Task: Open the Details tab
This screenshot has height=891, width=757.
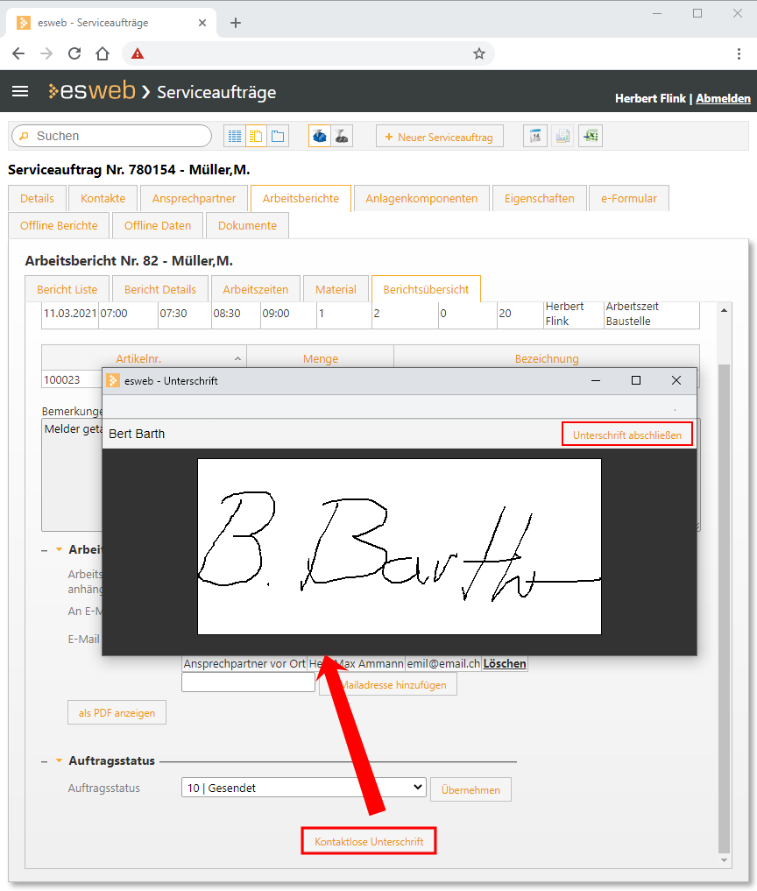Action: pos(37,198)
